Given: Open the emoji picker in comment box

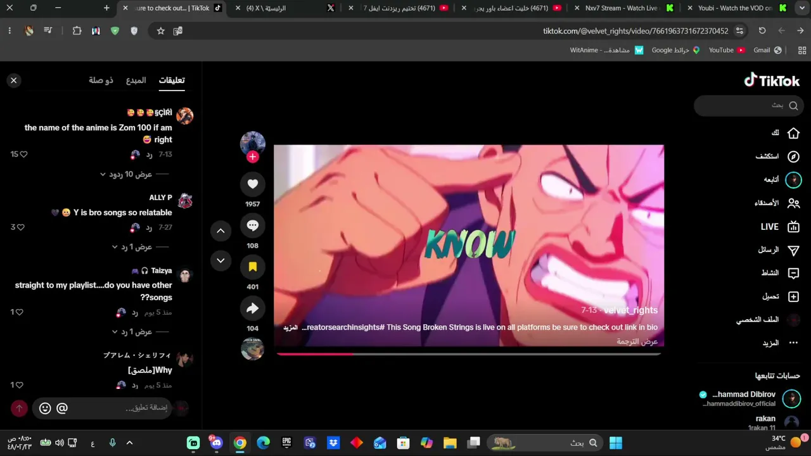Looking at the screenshot, I should pos(45,408).
